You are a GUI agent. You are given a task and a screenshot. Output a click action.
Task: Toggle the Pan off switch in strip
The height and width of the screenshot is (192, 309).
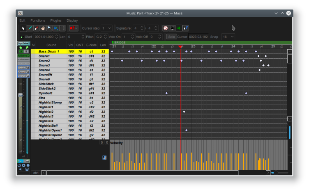[23, 161]
